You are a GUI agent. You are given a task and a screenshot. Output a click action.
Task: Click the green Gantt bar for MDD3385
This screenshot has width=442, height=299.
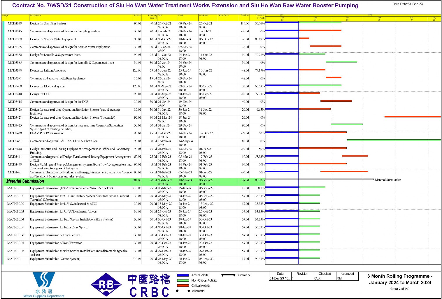[341, 62]
